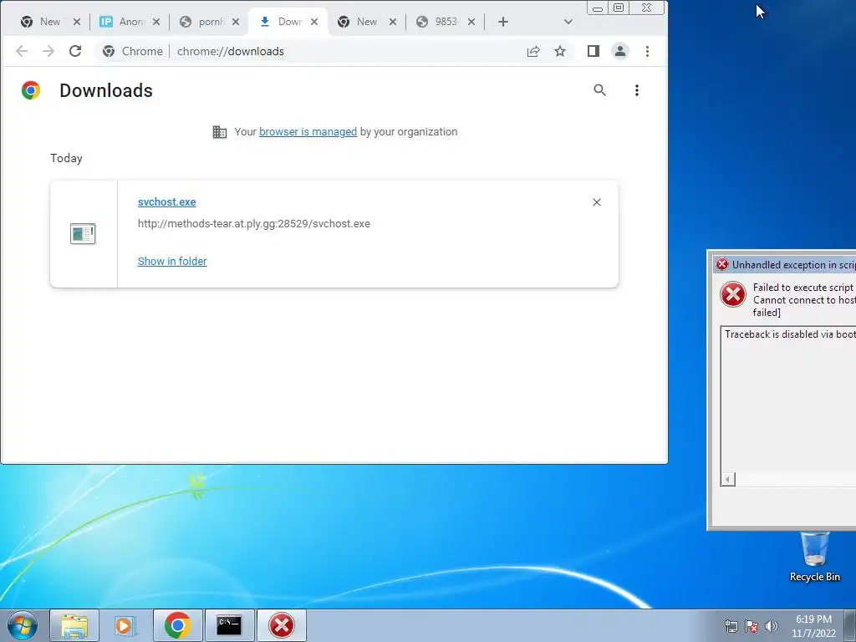Open the Recycle Bin on desktop
The width and height of the screenshot is (856, 642).
click(814, 557)
